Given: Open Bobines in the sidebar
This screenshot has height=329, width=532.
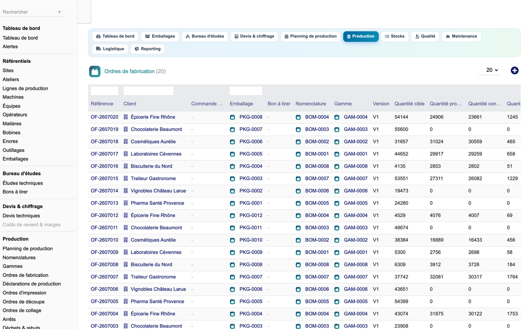Looking at the screenshot, I should tap(12, 132).
